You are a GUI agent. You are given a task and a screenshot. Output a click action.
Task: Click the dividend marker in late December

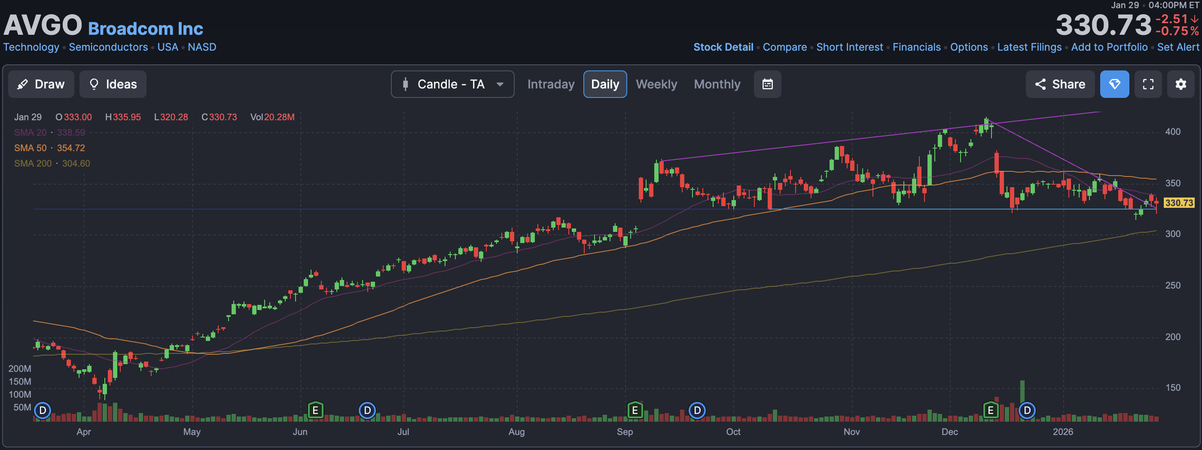coord(1027,410)
